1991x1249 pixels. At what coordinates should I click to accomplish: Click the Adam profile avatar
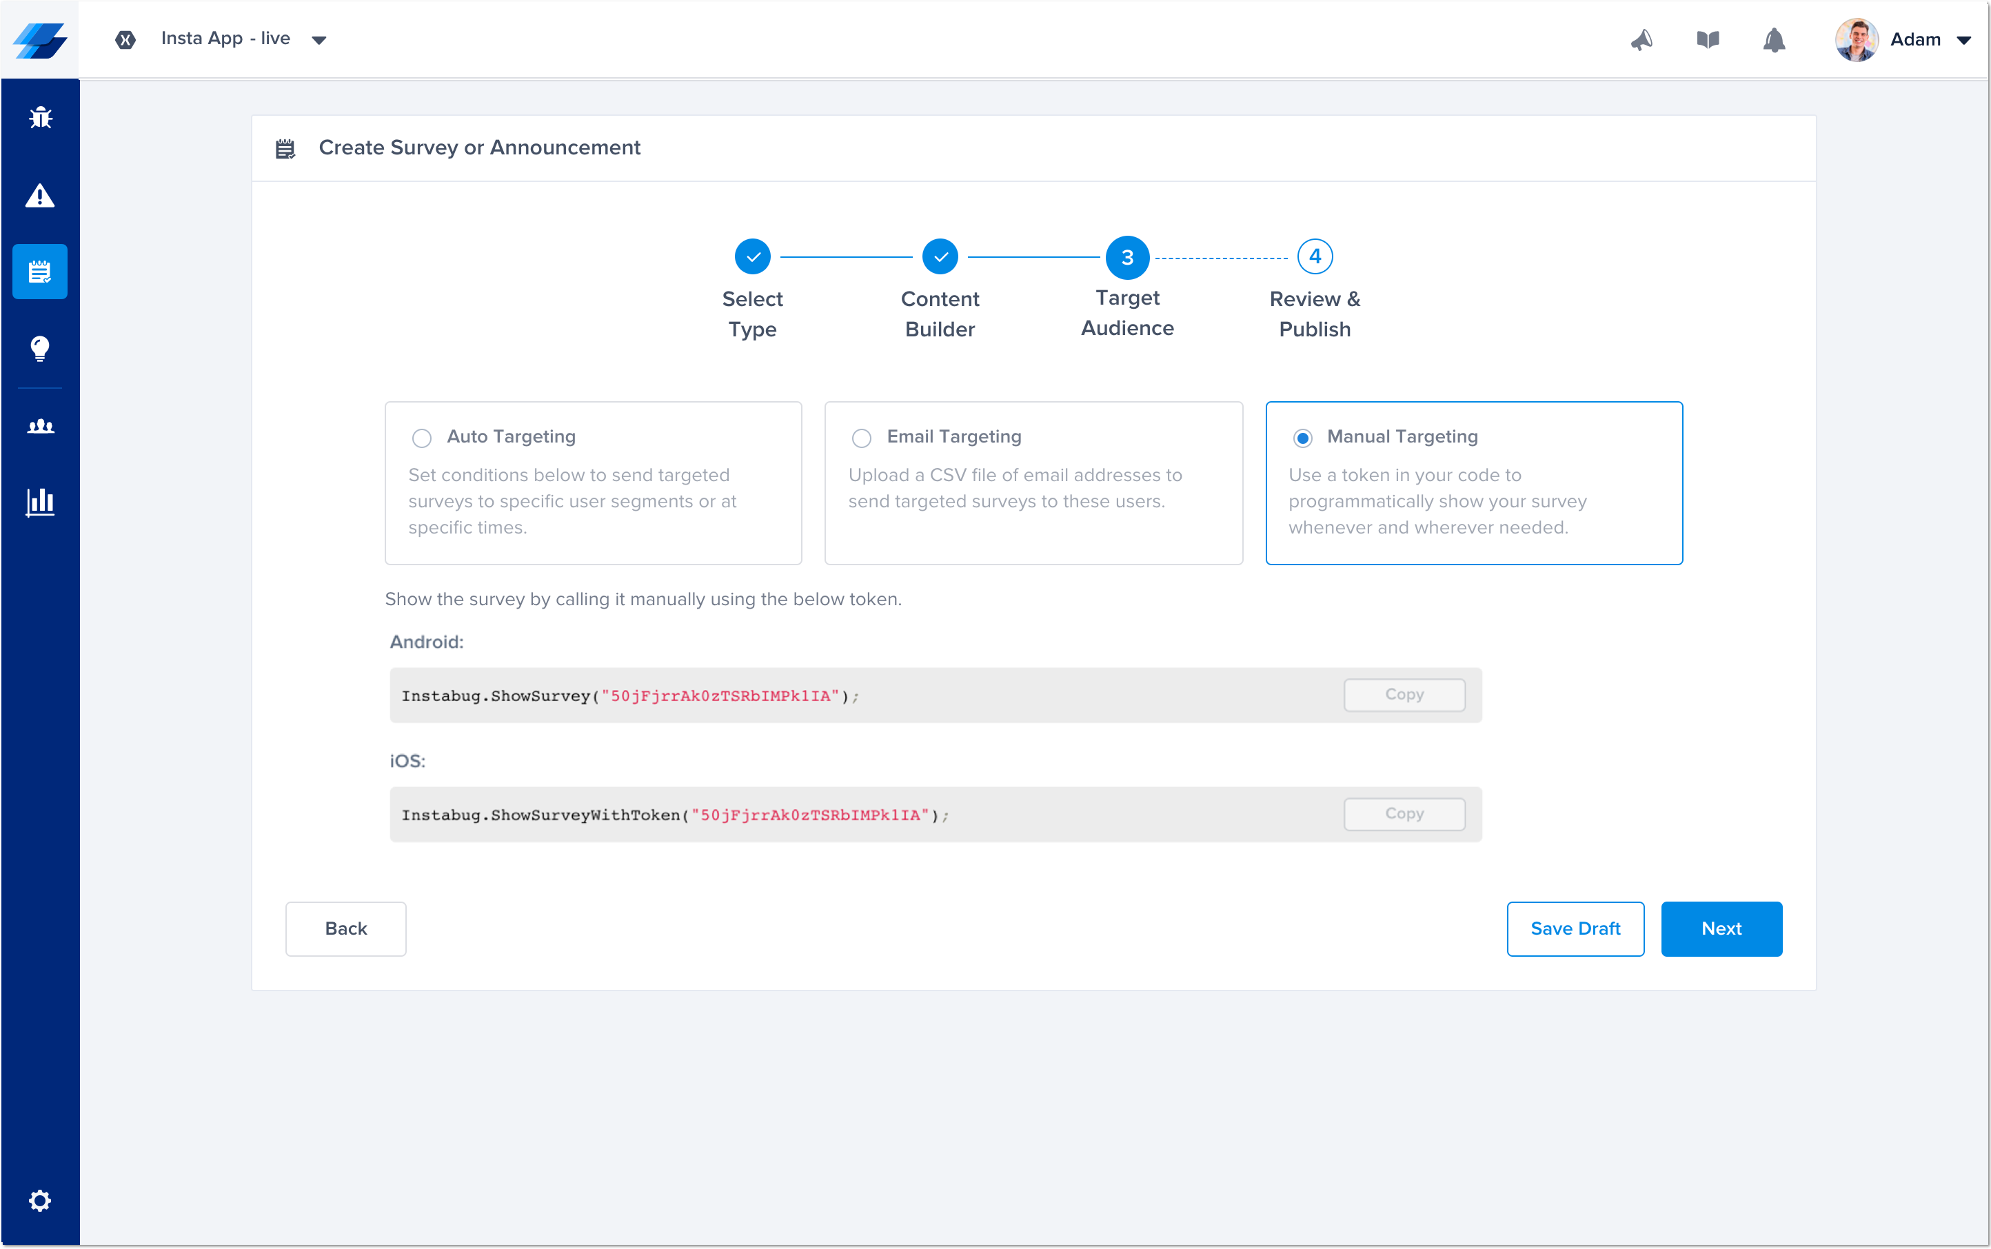(1857, 40)
